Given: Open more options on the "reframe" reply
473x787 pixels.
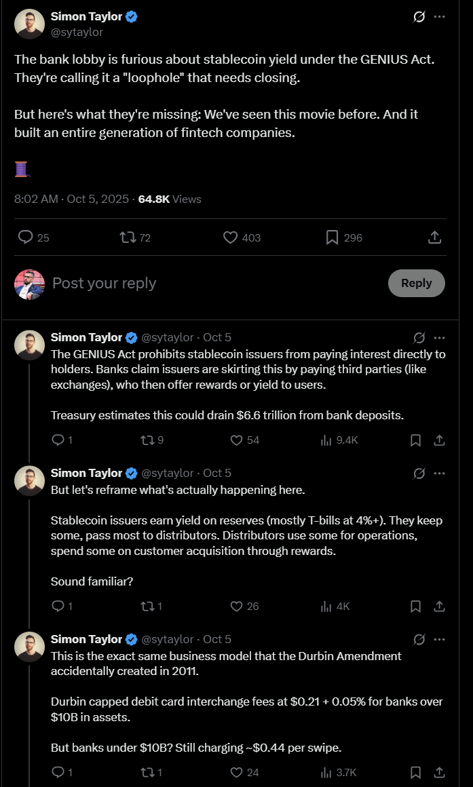Looking at the screenshot, I should pos(440,474).
